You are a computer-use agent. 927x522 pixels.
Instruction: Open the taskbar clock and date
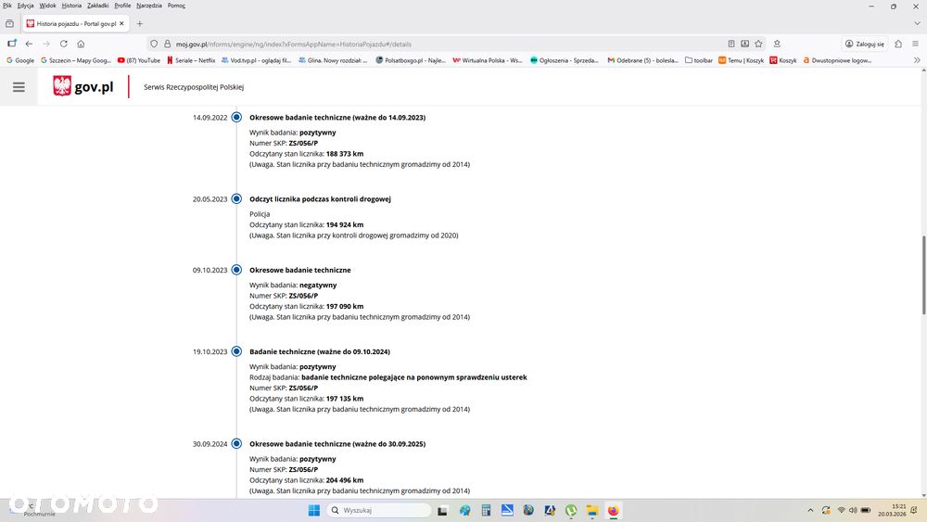coord(892,510)
